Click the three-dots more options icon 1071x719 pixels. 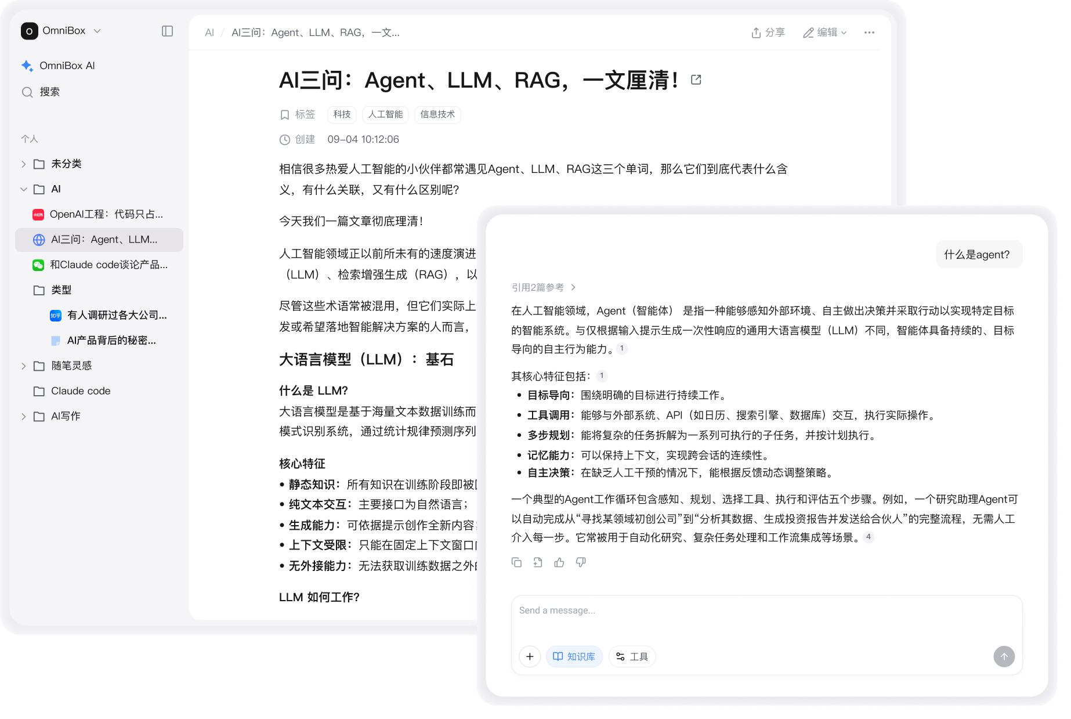tap(869, 32)
